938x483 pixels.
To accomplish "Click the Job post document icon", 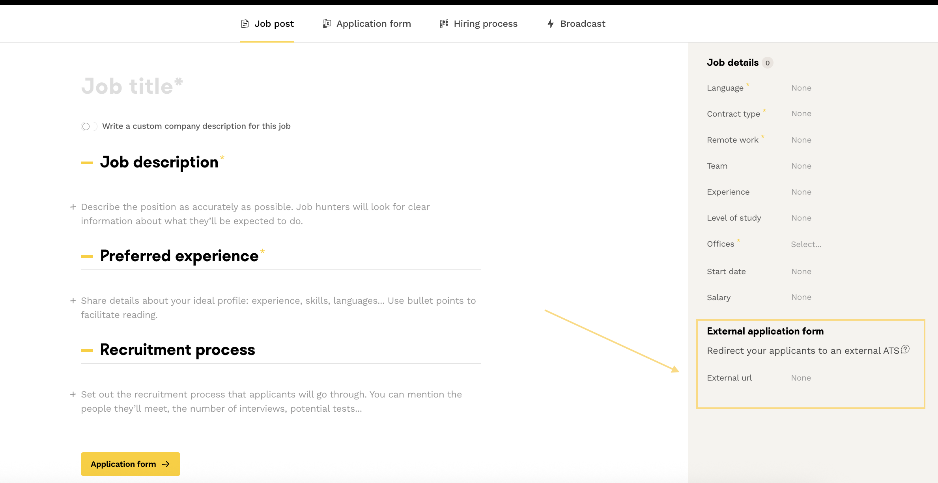I will tap(245, 24).
